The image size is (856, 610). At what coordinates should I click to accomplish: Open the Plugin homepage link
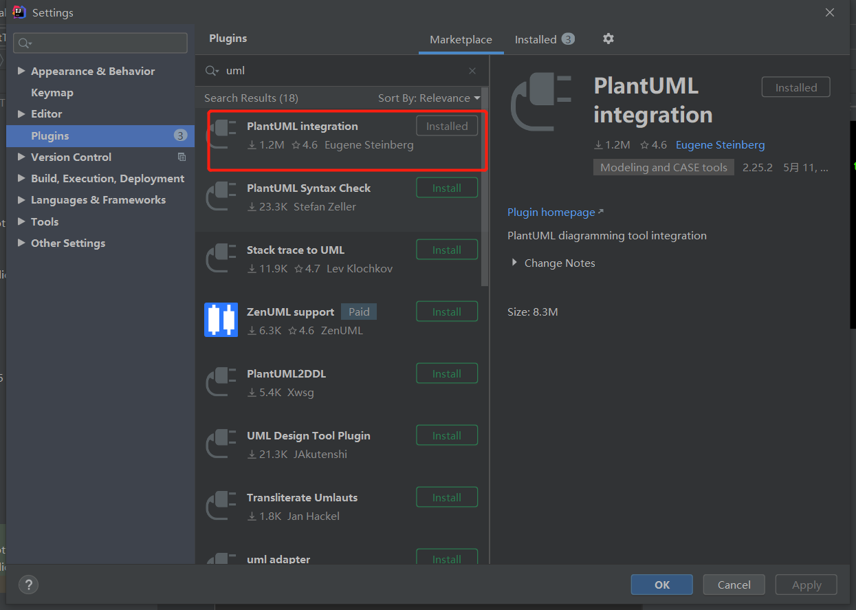551,213
